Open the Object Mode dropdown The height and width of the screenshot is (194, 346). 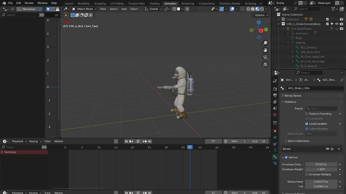(x=84, y=9)
